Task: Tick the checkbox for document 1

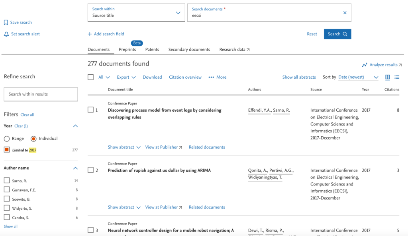Action: pyautogui.click(x=90, y=110)
